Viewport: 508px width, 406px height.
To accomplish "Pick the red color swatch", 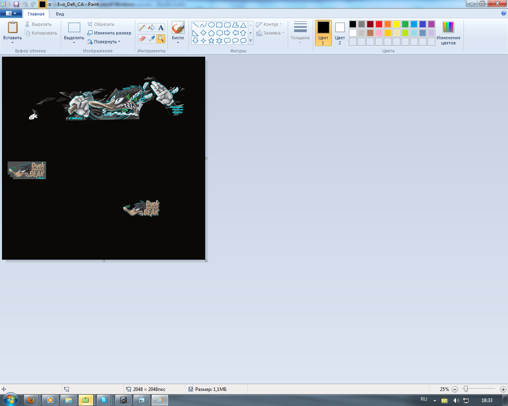I will coord(379,24).
